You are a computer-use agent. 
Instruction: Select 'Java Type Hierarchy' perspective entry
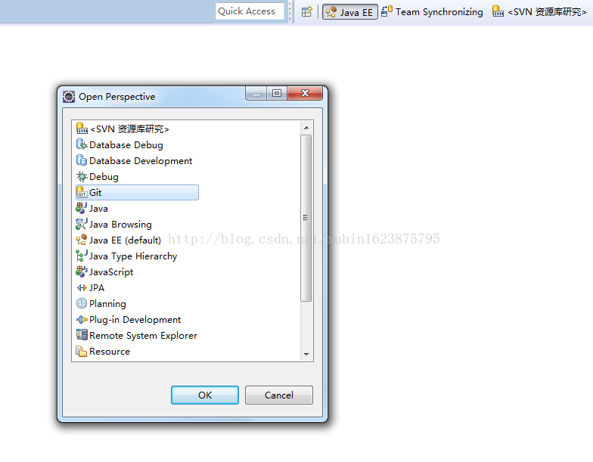click(133, 256)
